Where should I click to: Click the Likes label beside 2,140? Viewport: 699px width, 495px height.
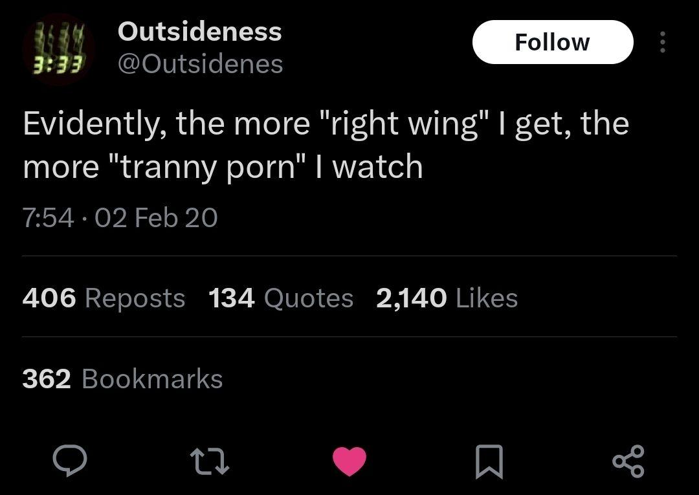coord(487,298)
